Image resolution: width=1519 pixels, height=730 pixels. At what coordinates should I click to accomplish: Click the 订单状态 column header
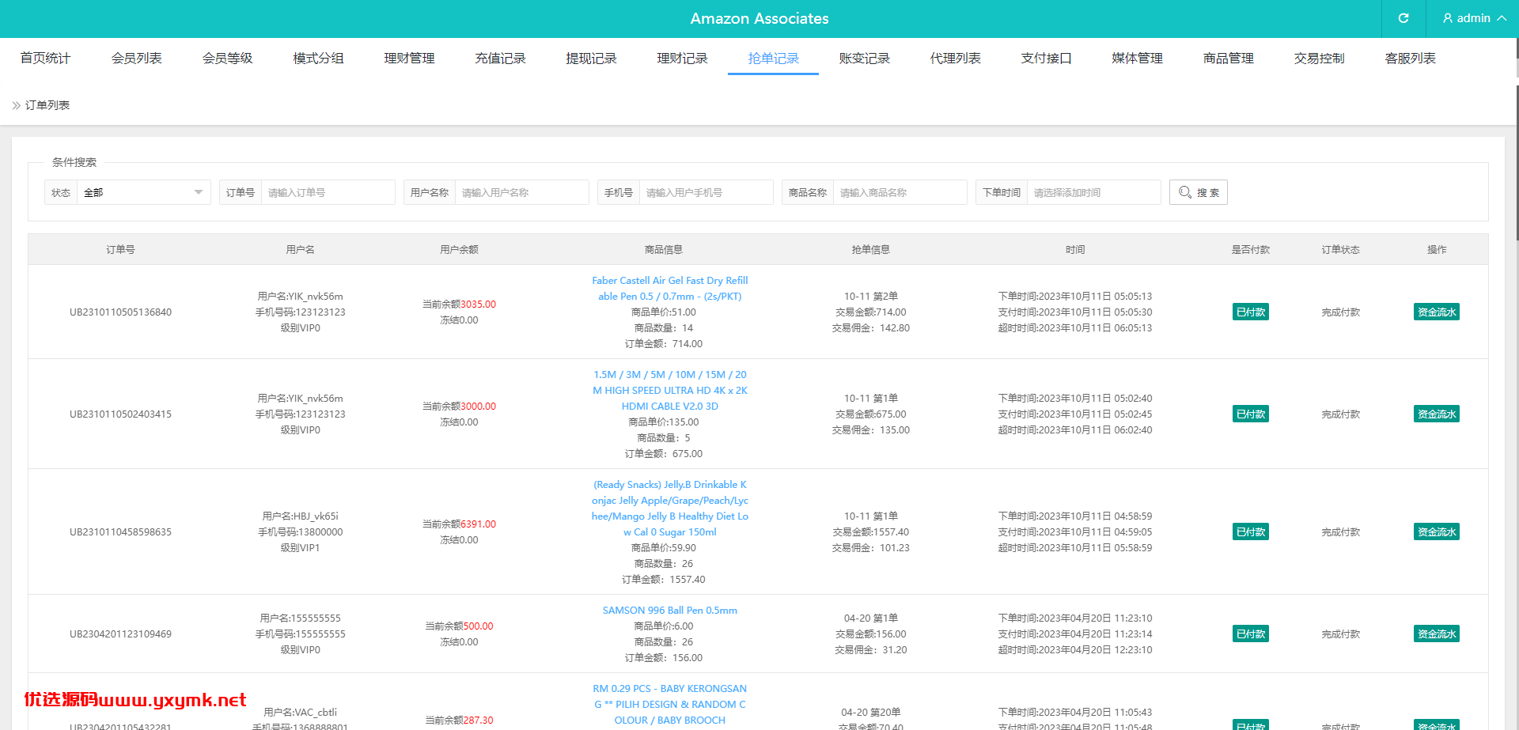tap(1341, 249)
